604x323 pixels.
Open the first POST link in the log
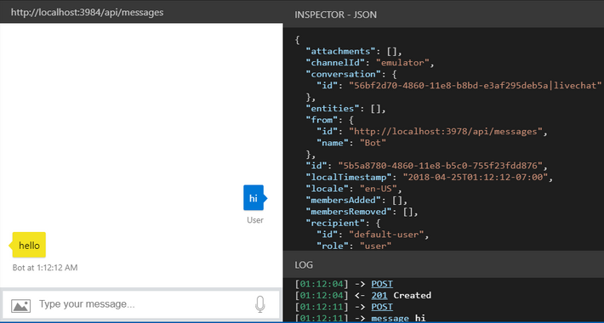pos(382,284)
